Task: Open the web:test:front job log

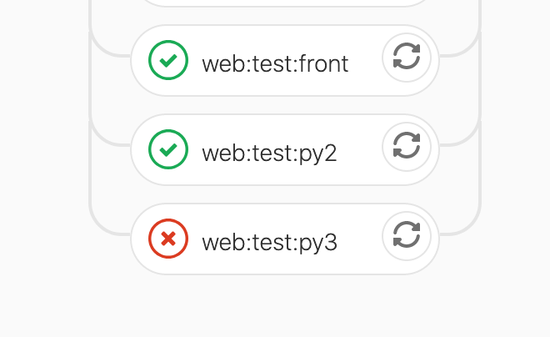Action: [275, 63]
